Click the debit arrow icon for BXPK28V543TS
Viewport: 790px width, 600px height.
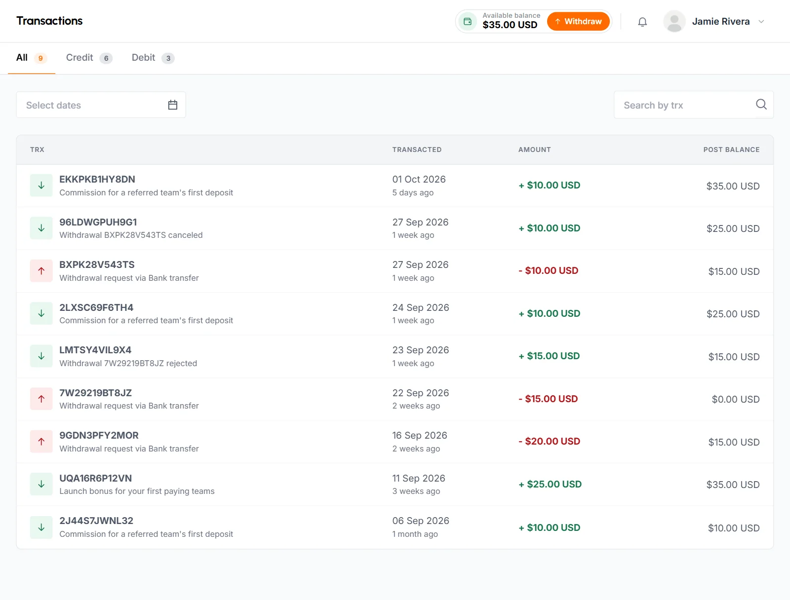pyautogui.click(x=41, y=271)
